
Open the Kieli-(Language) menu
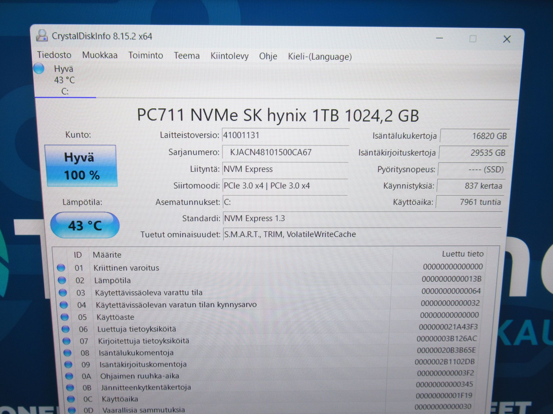pos(320,57)
